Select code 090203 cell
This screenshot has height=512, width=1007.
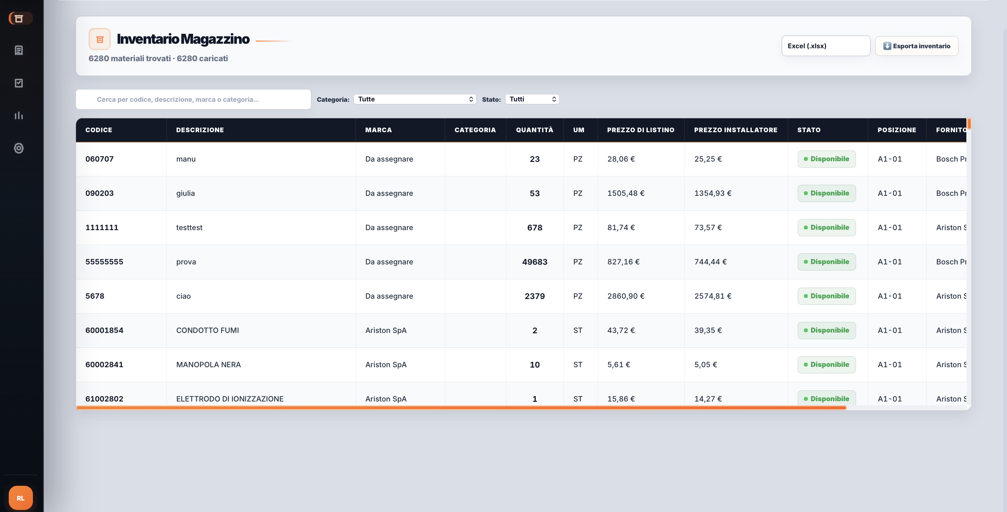click(121, 193)
